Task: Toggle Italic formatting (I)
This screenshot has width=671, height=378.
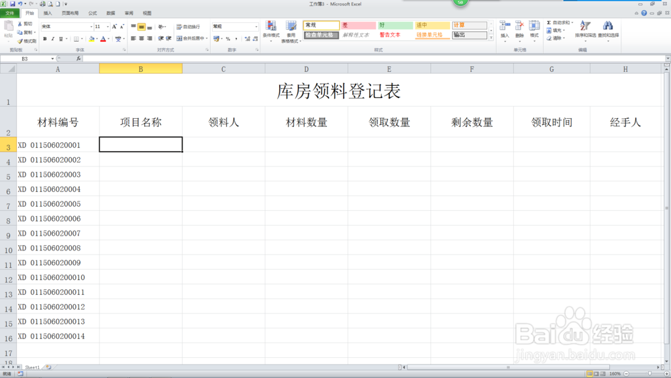Action: (52, 39)
